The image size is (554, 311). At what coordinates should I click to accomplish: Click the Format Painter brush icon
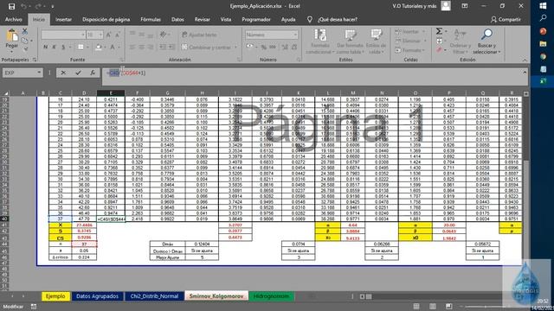pos(25,49)
